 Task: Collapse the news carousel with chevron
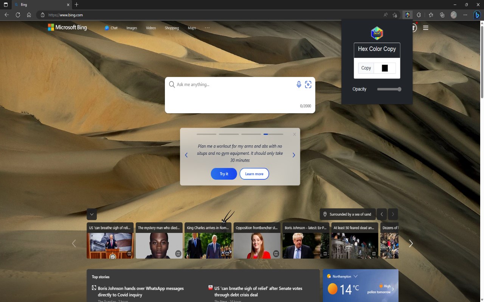(x=92, y=214)
